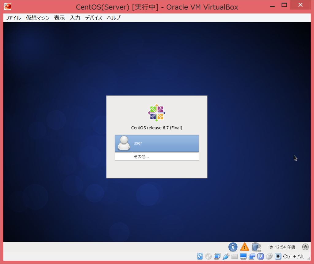The image size is (314, 264).
Task: Open the ファイル menu
Action: [13, 18]
